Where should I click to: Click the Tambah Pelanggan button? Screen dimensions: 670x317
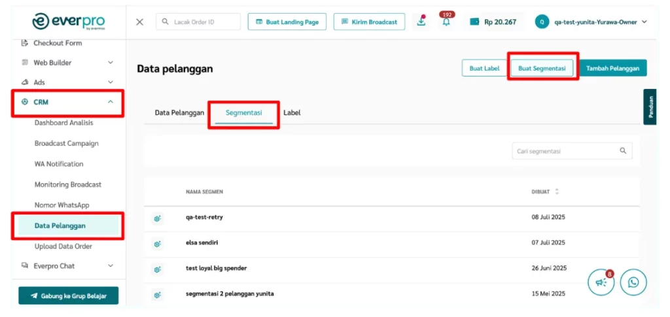point(612,68)
